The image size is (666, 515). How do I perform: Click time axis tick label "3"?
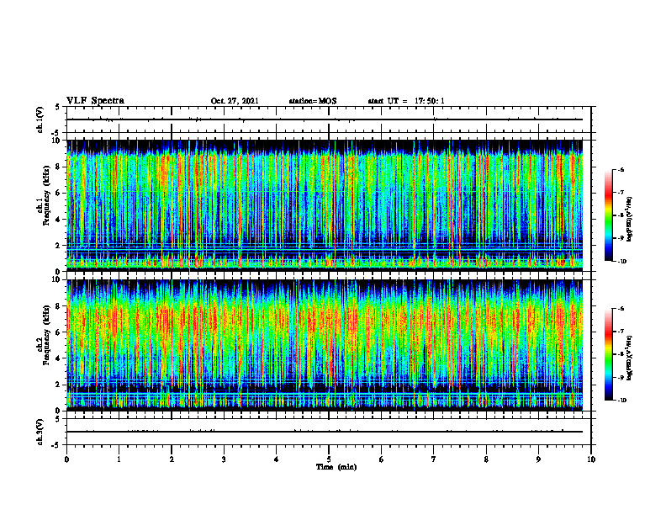coord(224,459)
